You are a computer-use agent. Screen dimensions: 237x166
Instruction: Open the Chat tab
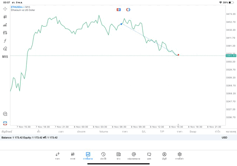pyautogui.click(x=149, y=156)
